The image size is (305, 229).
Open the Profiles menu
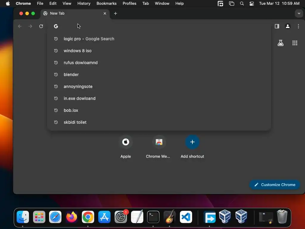click(x=129, y=4)
